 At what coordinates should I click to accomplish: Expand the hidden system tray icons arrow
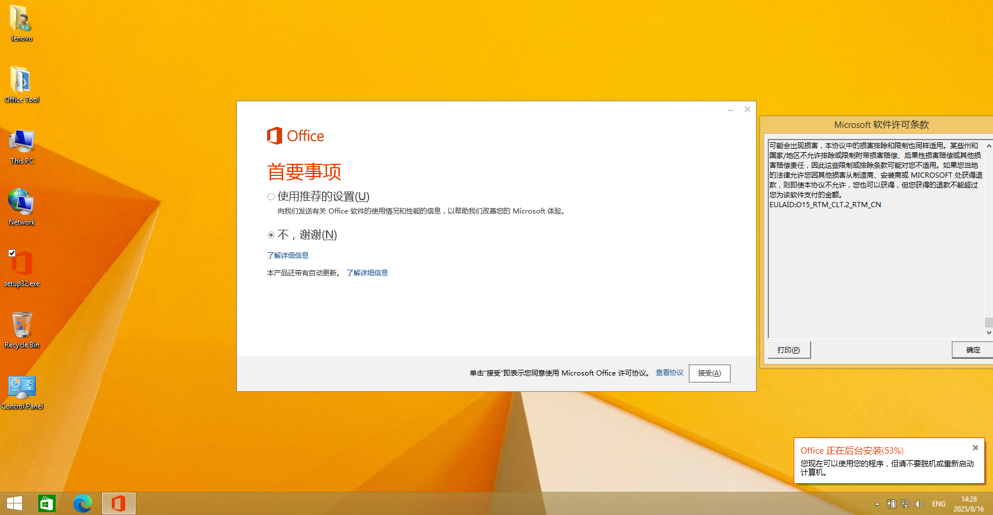pos(877,504)
